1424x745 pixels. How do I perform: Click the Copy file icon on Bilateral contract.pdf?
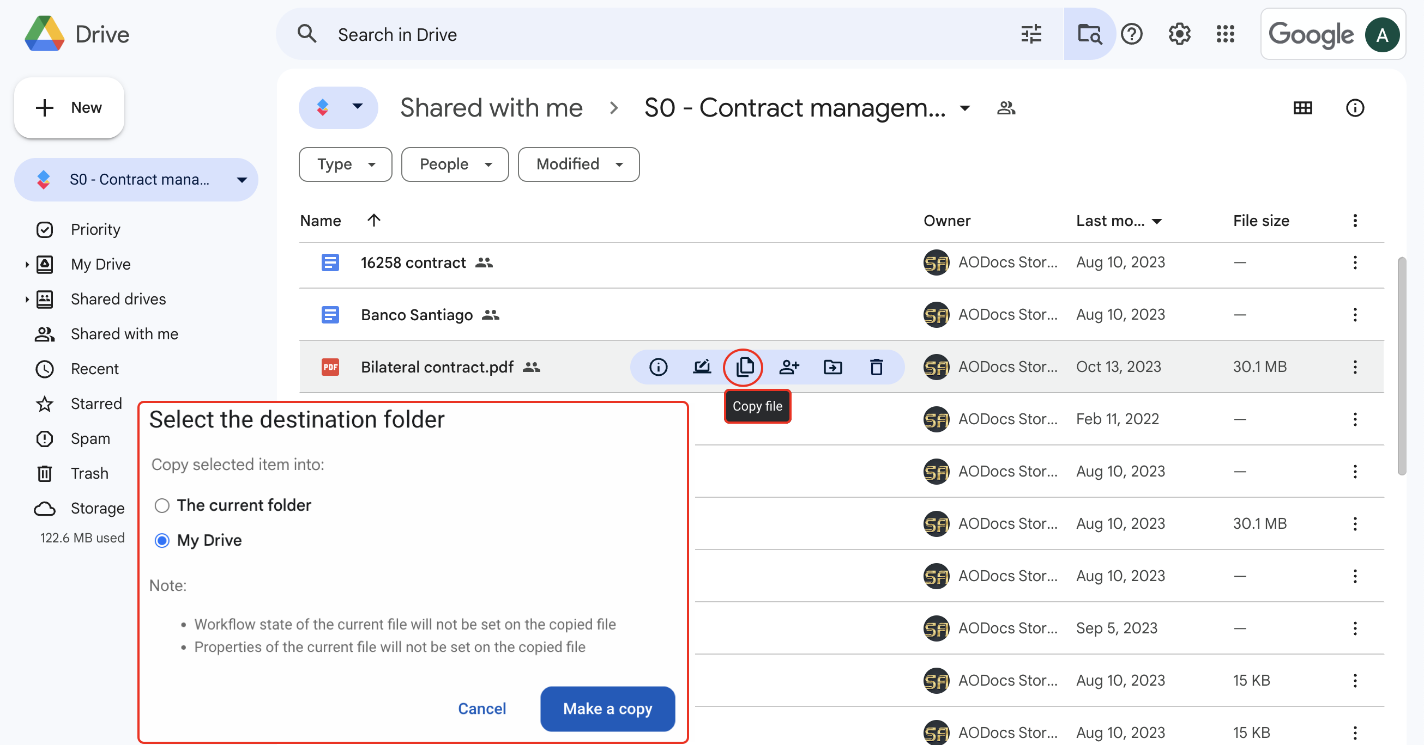click(744, 367)
